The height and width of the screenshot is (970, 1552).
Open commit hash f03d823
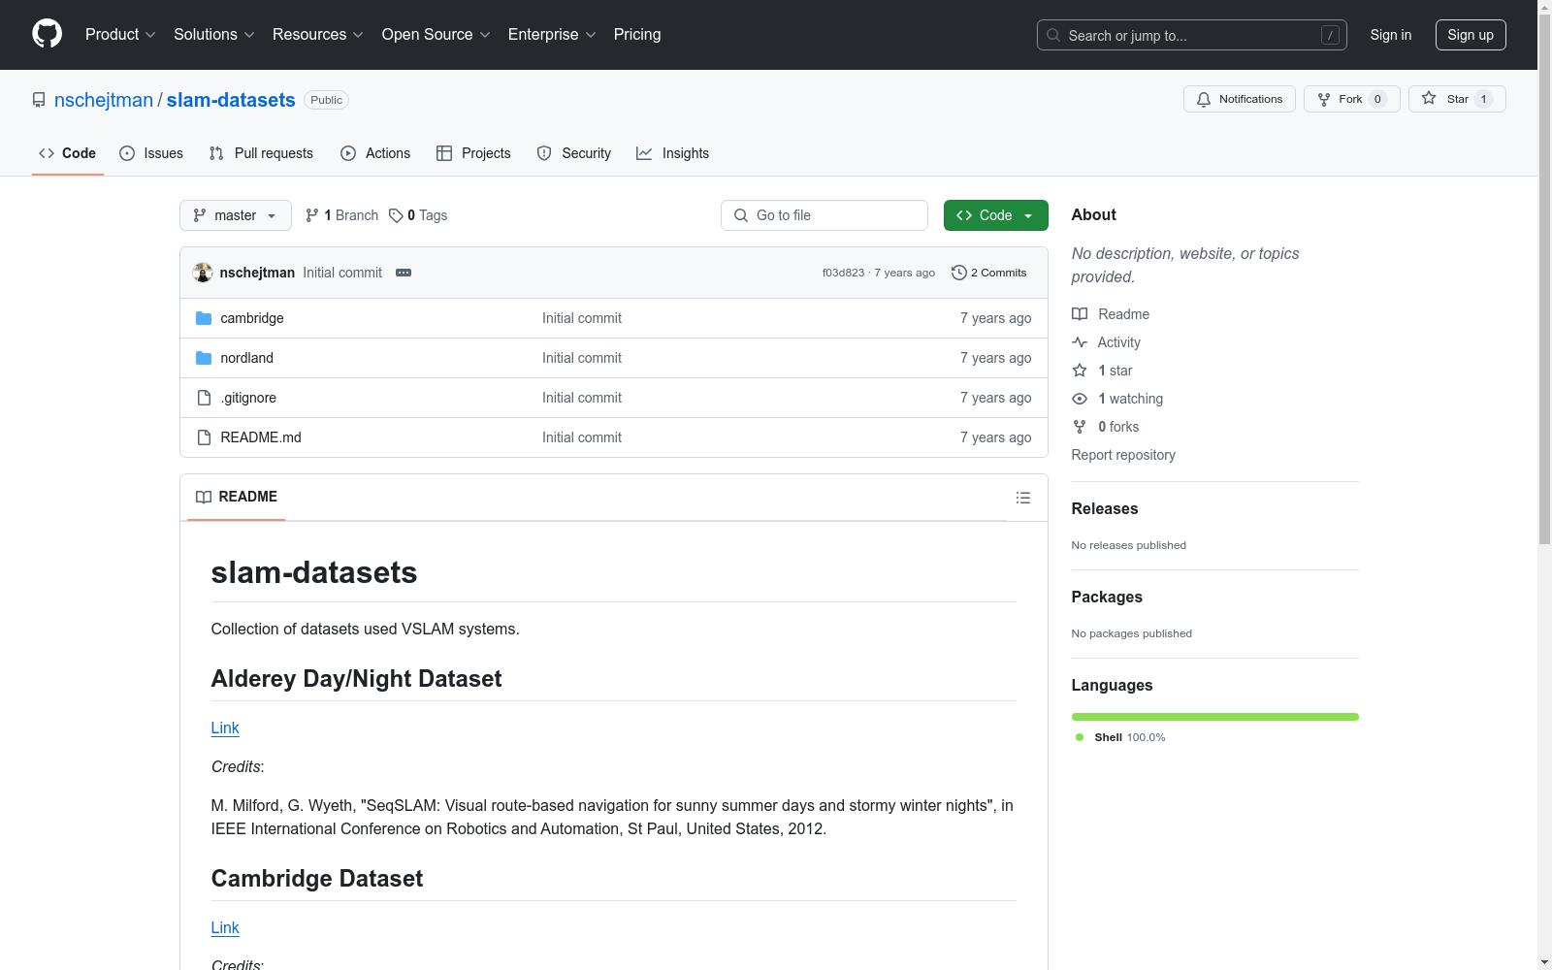point(843,273)
